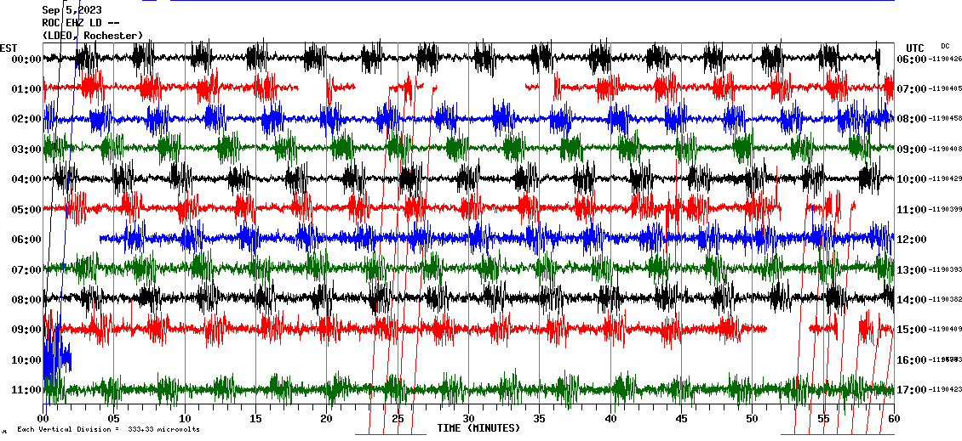Click the 11:00 UTC time label
The image size is (962, 441).
click(912, 209)
